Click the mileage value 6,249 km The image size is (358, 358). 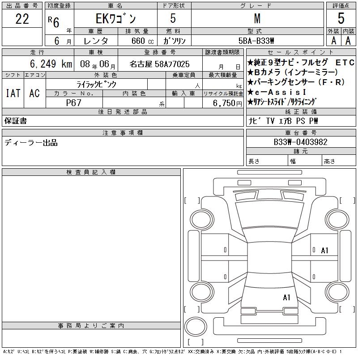point(38,64)
